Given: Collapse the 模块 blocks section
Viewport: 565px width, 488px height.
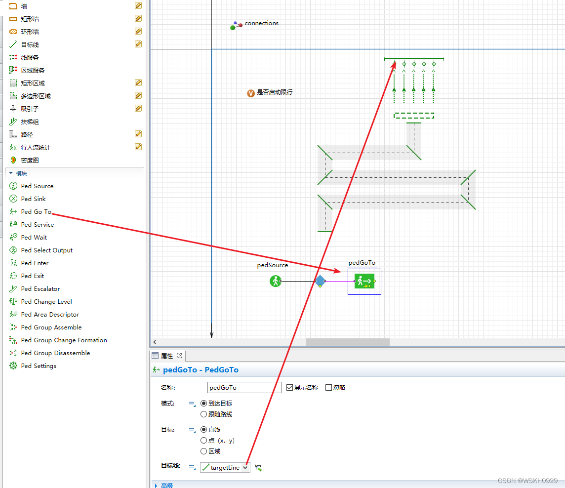Looking at the screenshot, I should 11,173.
